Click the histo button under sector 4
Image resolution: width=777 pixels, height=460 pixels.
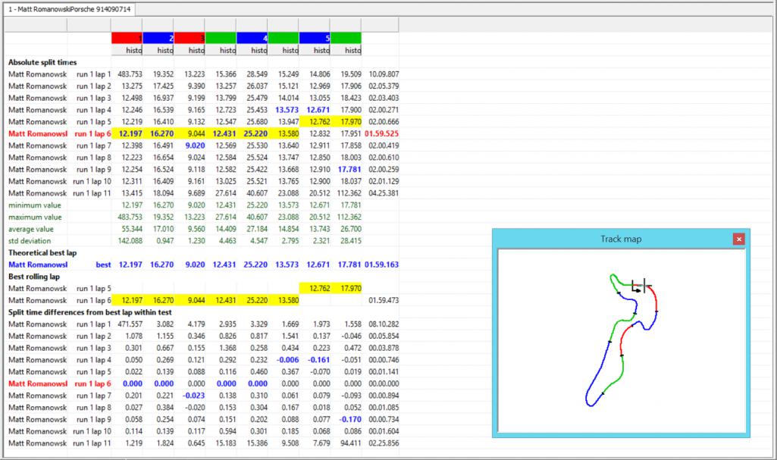[x=252, y=50]
